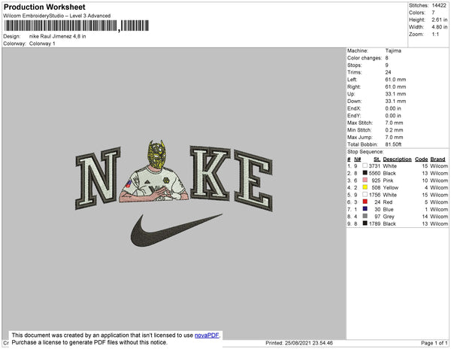Click the Machine value Tajima
451x349 pixels.
pyautogui.click(x=393, y=50)
